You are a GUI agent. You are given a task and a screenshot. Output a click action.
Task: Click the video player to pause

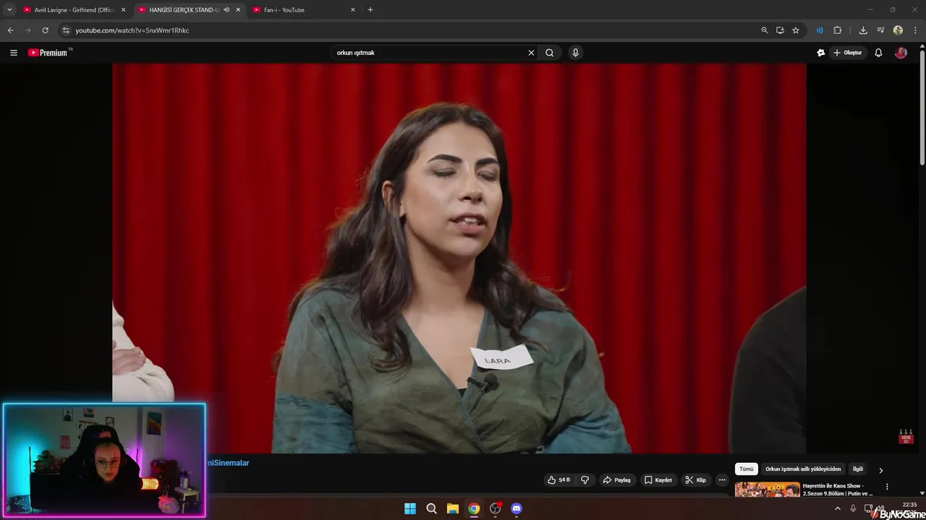459,258
